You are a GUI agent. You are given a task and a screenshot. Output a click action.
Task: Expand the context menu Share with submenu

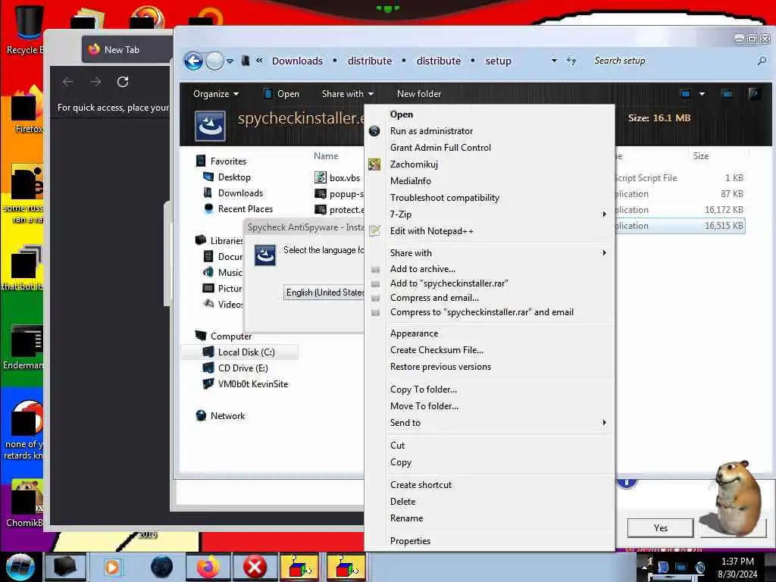point(489,253)
